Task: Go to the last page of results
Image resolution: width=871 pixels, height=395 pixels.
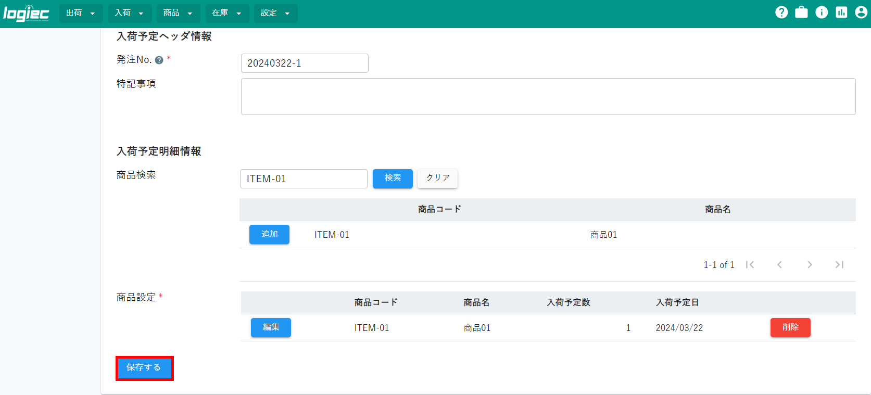Action: (x=839, y=265)
